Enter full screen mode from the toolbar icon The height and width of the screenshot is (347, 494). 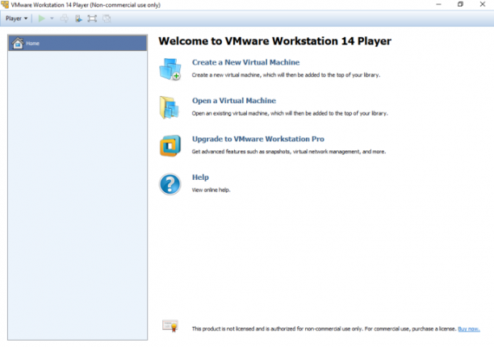coord(92,19)
